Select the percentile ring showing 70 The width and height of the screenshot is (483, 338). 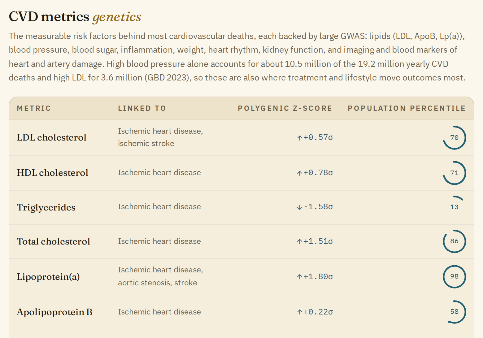(454, 138)
